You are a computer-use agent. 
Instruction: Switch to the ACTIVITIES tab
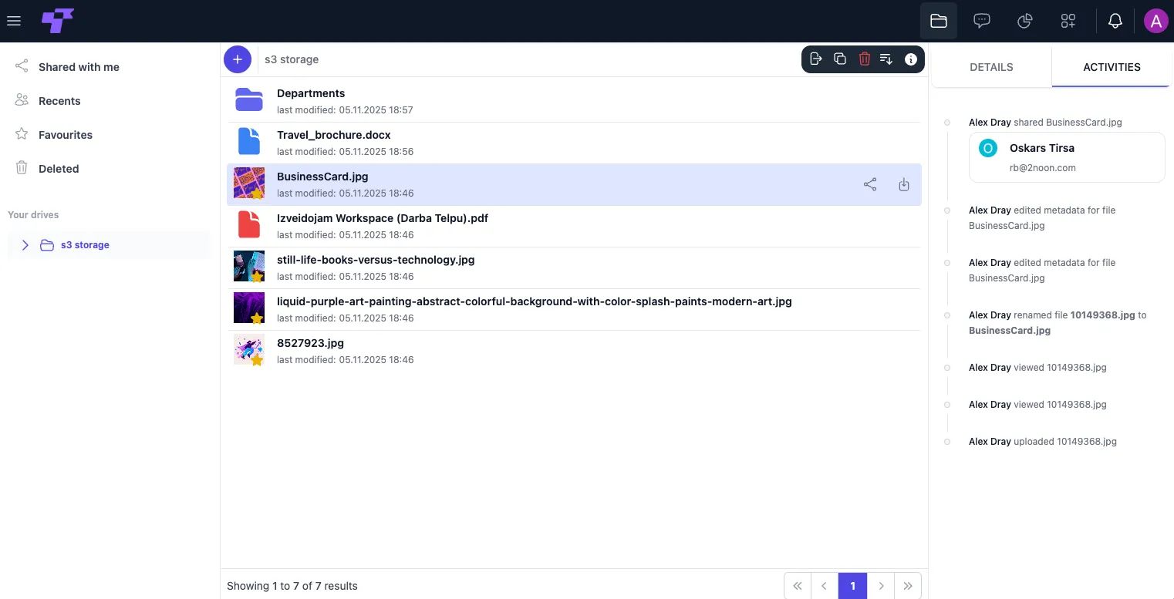click(x=1112, y=67)
